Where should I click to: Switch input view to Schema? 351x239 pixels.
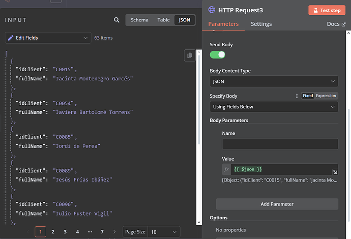pyautogui.click(x=139, y=20)
